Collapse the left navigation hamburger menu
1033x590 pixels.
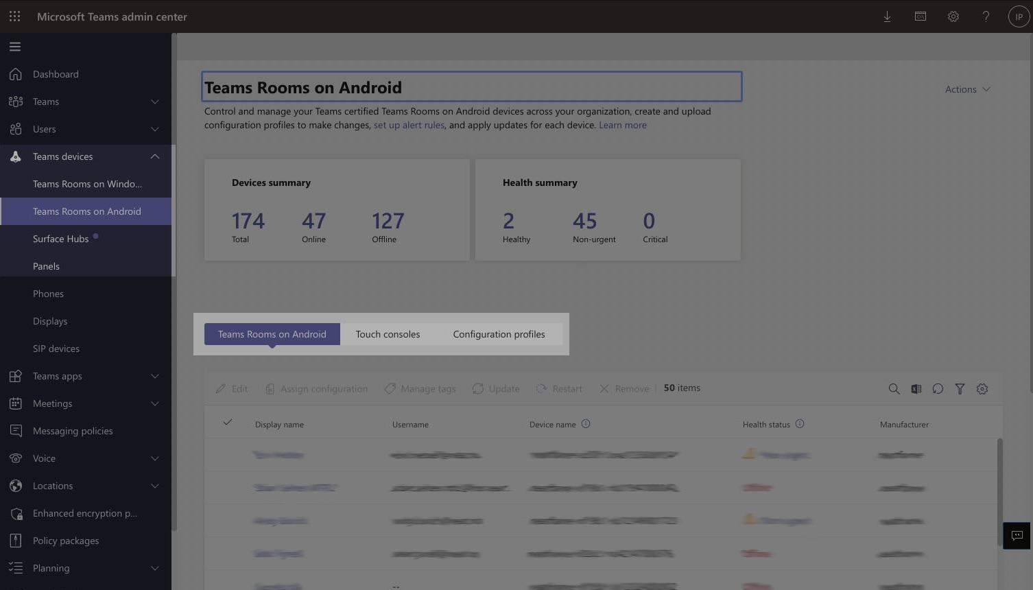15,46
